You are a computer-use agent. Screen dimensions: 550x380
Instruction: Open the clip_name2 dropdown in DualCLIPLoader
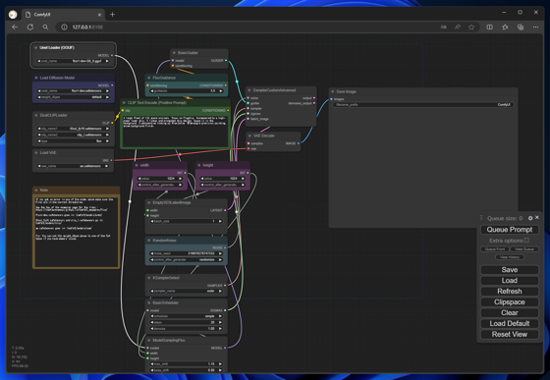(74, 135)
